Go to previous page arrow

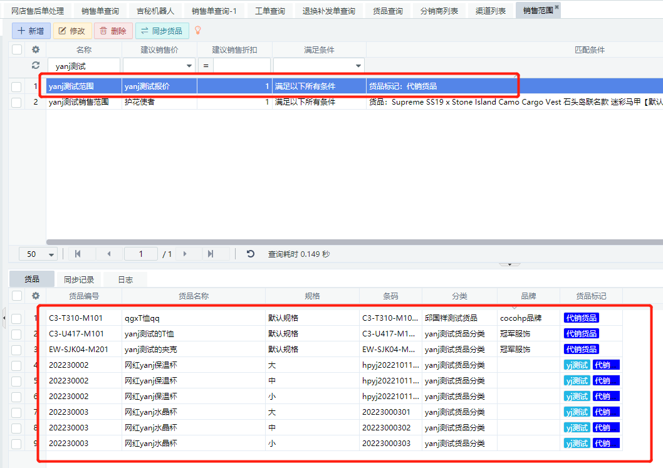[x=109, y=254]
